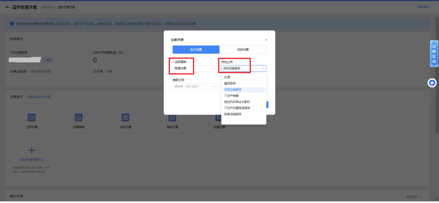Click the plus icon to add quick invoicing
439x203 pixels.
tap(32, 150)
